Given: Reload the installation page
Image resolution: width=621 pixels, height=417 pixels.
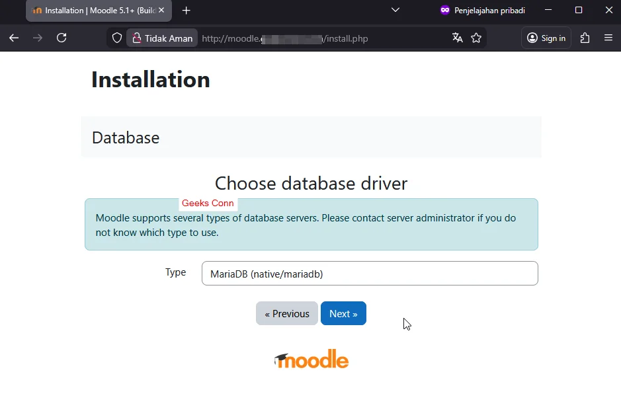Looking at the screenshot, I should 62,38.
